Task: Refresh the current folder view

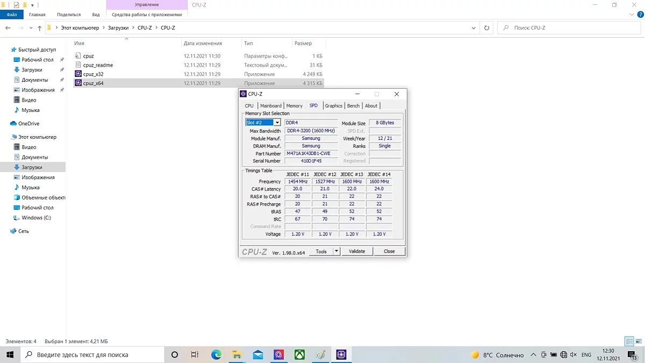Action: click(x=487, y=28)
